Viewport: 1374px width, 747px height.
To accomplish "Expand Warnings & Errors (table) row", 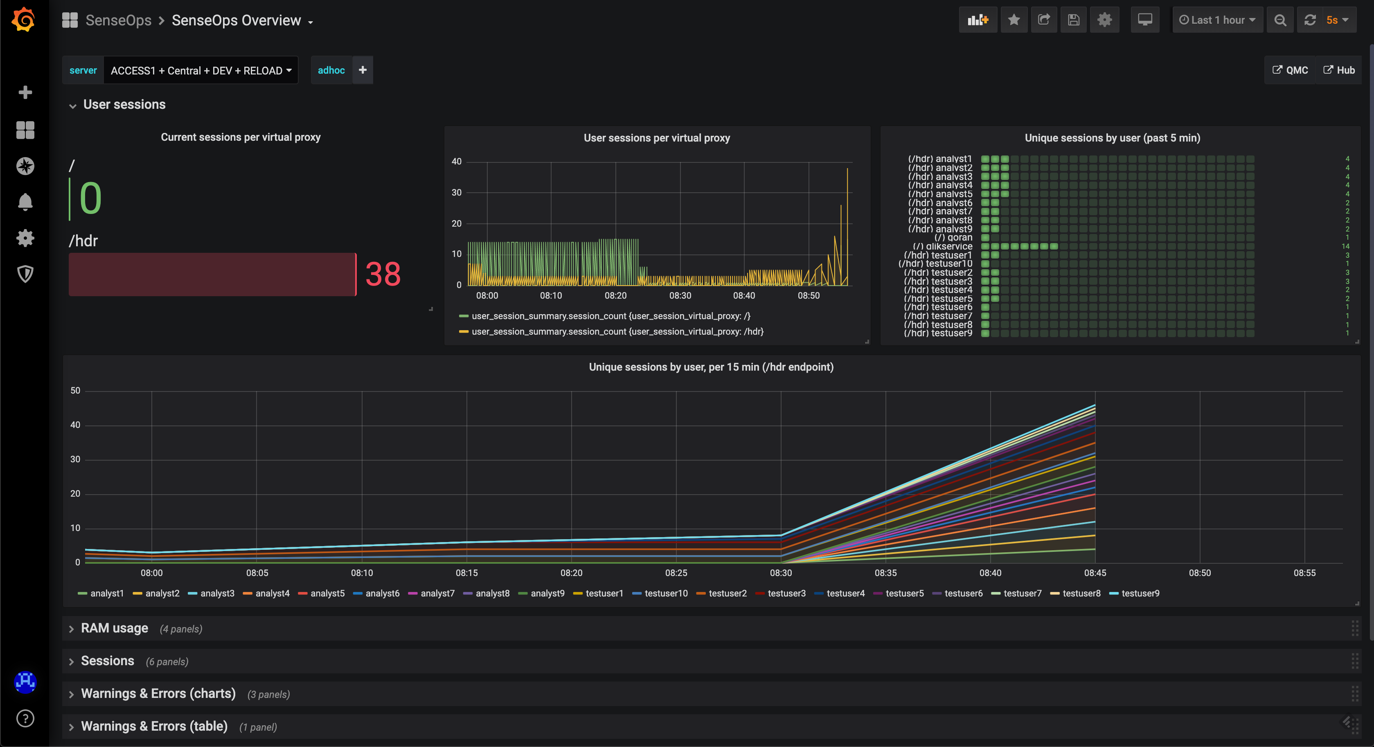I will pyautogui.click(x=153, y=727).
